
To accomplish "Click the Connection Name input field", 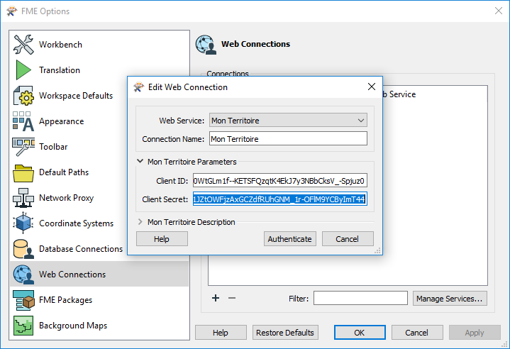I will (288, 139).
